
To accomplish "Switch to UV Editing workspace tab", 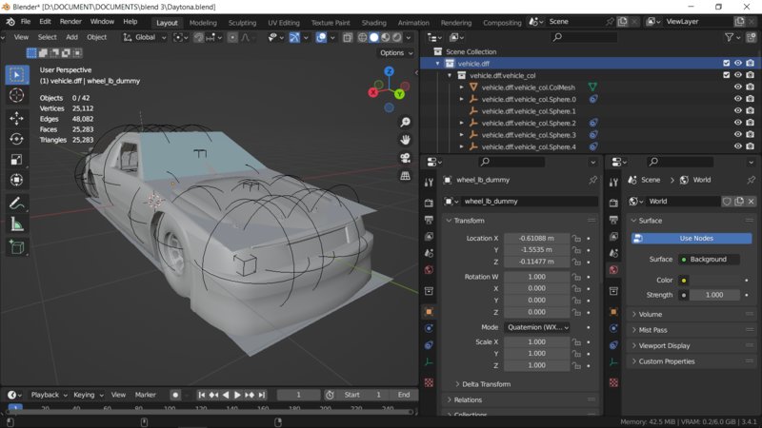I will click(x=284, y=23).
